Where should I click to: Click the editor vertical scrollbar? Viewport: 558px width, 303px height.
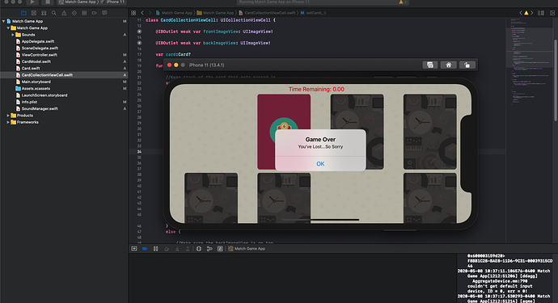[556, 80]
